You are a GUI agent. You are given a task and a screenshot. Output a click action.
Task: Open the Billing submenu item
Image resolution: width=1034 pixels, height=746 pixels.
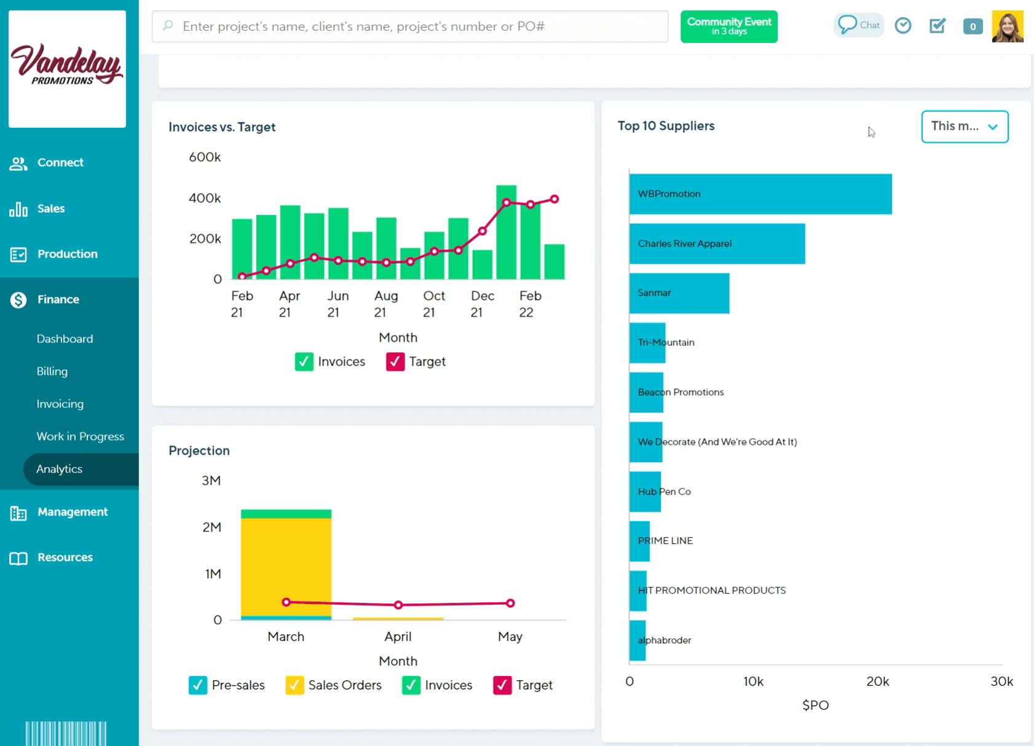(x=52, y=371)
